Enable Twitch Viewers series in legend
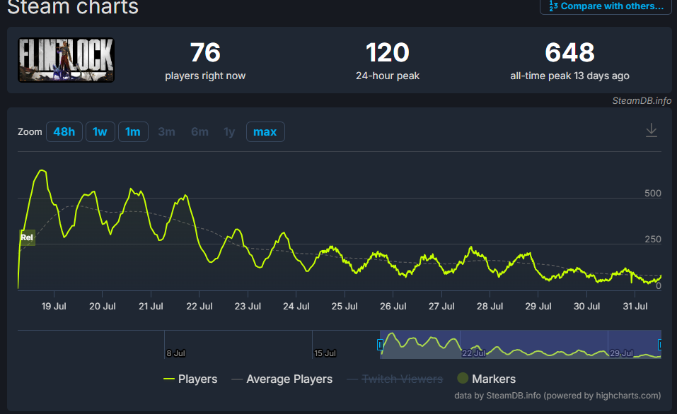 [x=395, y=379]
